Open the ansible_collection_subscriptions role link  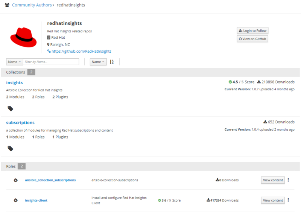(x=50, y=180)
